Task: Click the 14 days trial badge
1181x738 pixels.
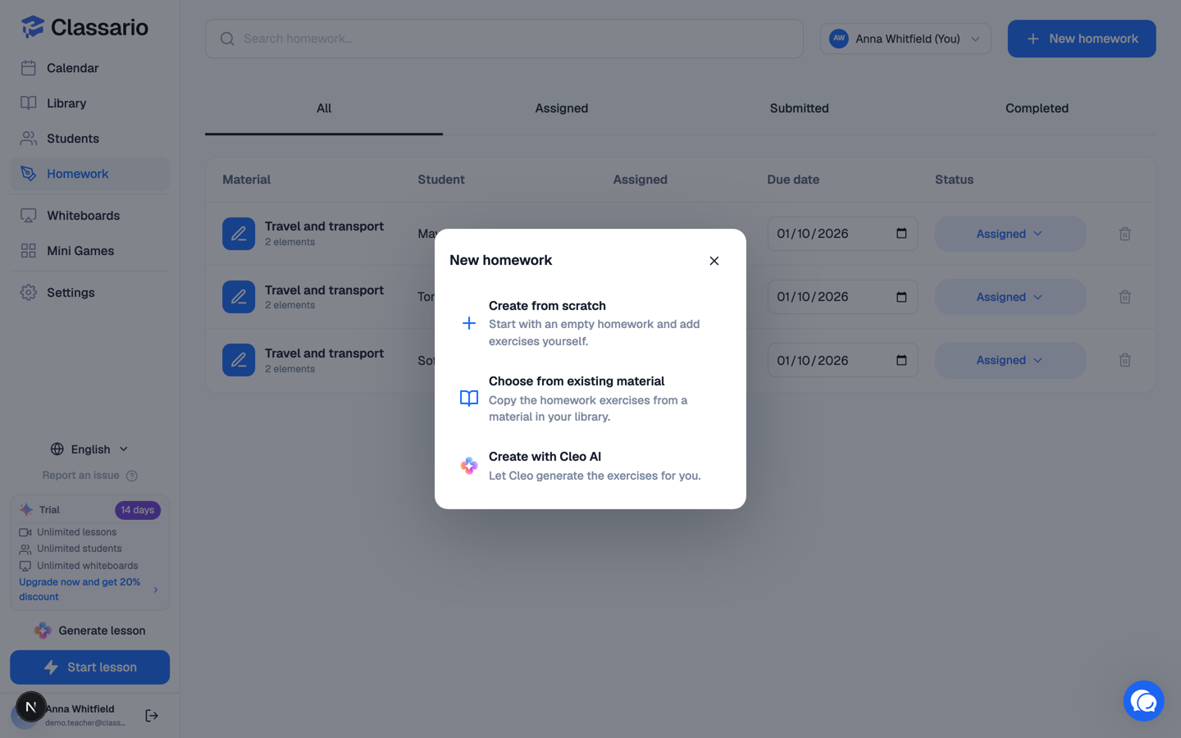Action: click(137, 510)
